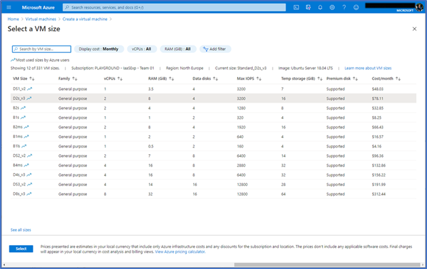
Task: Click trending icon next to B2ms
Action: tap(26, 127)
